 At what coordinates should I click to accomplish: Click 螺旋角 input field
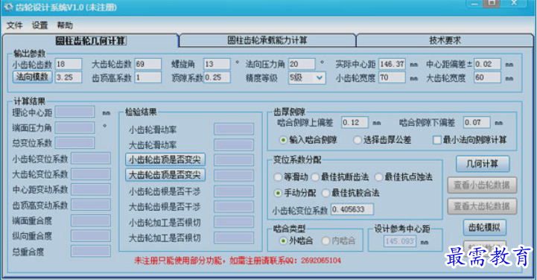[217, 64]
